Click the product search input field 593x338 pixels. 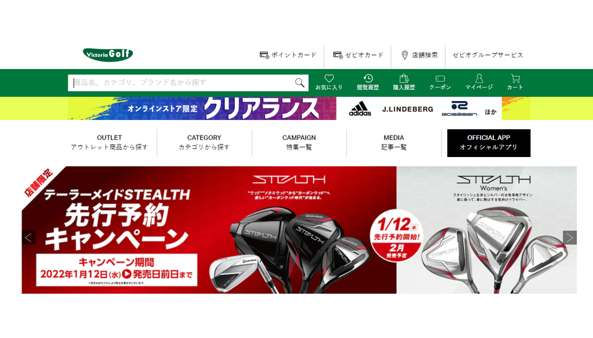(x=181, y=83)
